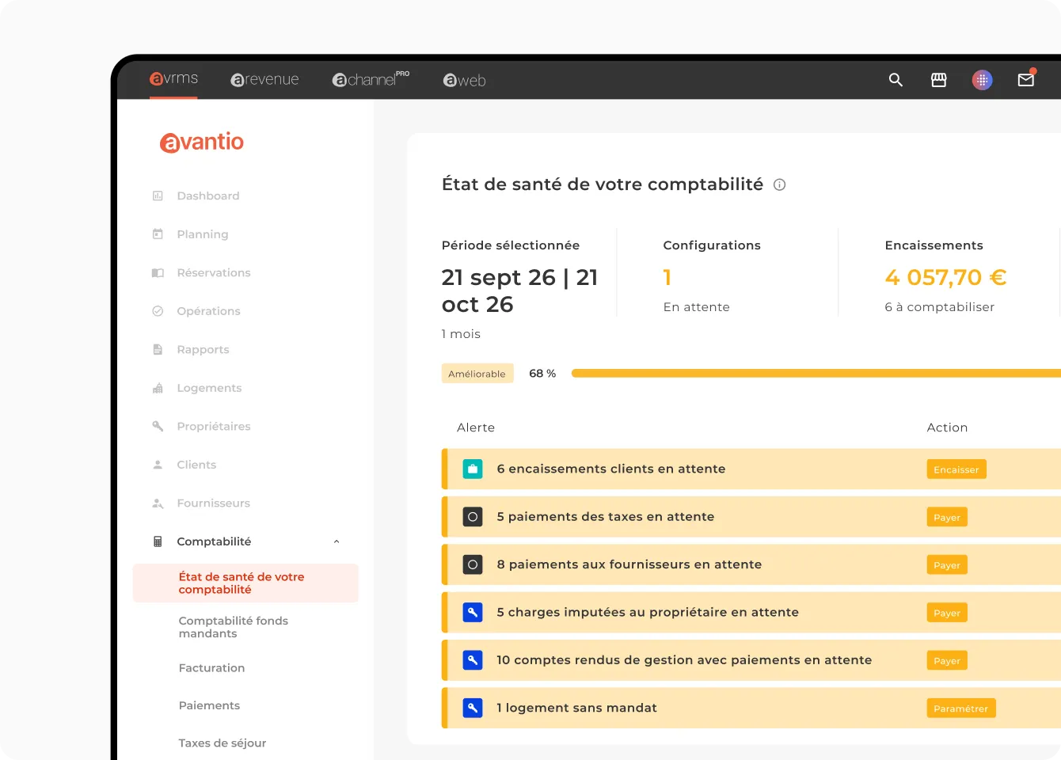This screenshot has height=760, width=1061.
Task: Click the Réservations sidebar icon
Action: [x=158, y=272]
